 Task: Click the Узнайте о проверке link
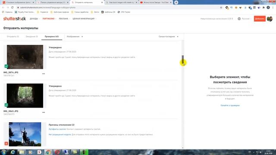tap(230, 105)
